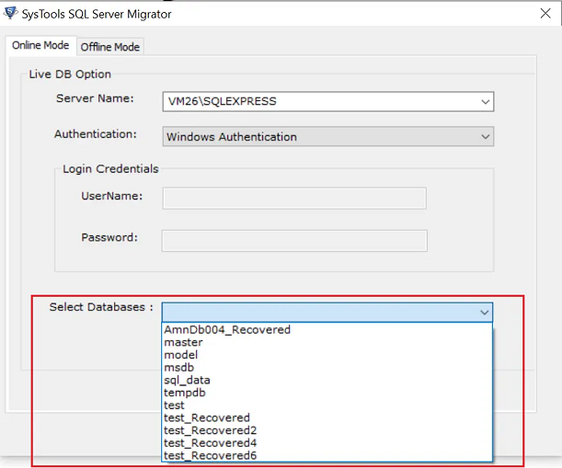Select the test_Recovered2 database
The width and height of the screenshot is (562, 468).
pyautogui.click(x=327, y=430)
